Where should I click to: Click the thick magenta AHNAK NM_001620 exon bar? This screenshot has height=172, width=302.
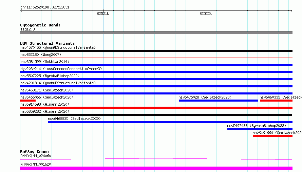point(156,168)
